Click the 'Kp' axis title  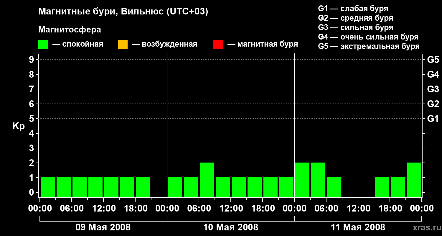[19, 126]
